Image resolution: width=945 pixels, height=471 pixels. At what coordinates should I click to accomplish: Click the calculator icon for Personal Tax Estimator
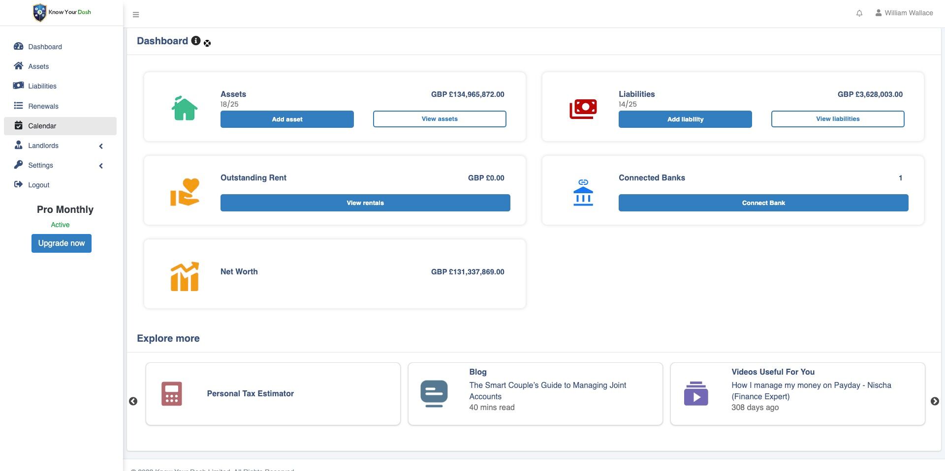172,394
